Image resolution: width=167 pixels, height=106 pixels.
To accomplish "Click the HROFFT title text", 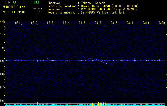I will point(16,2).
